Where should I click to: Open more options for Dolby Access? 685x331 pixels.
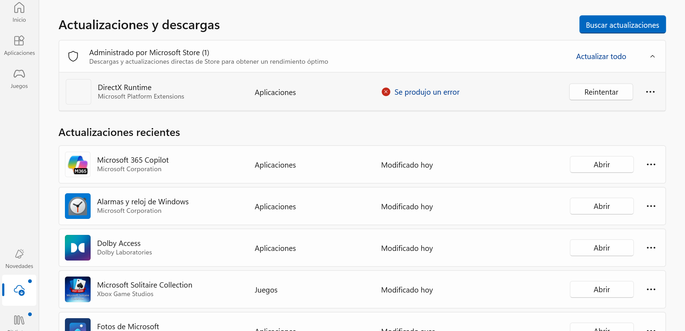click(651, 248)
